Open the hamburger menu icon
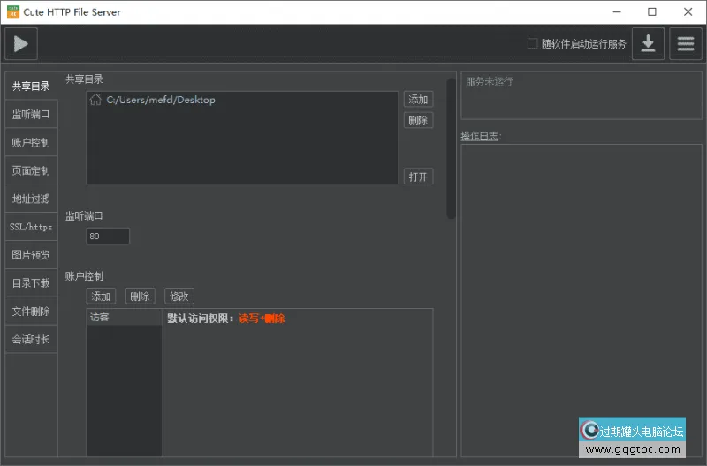Screen dimensions: 707x466 (686, 43)
